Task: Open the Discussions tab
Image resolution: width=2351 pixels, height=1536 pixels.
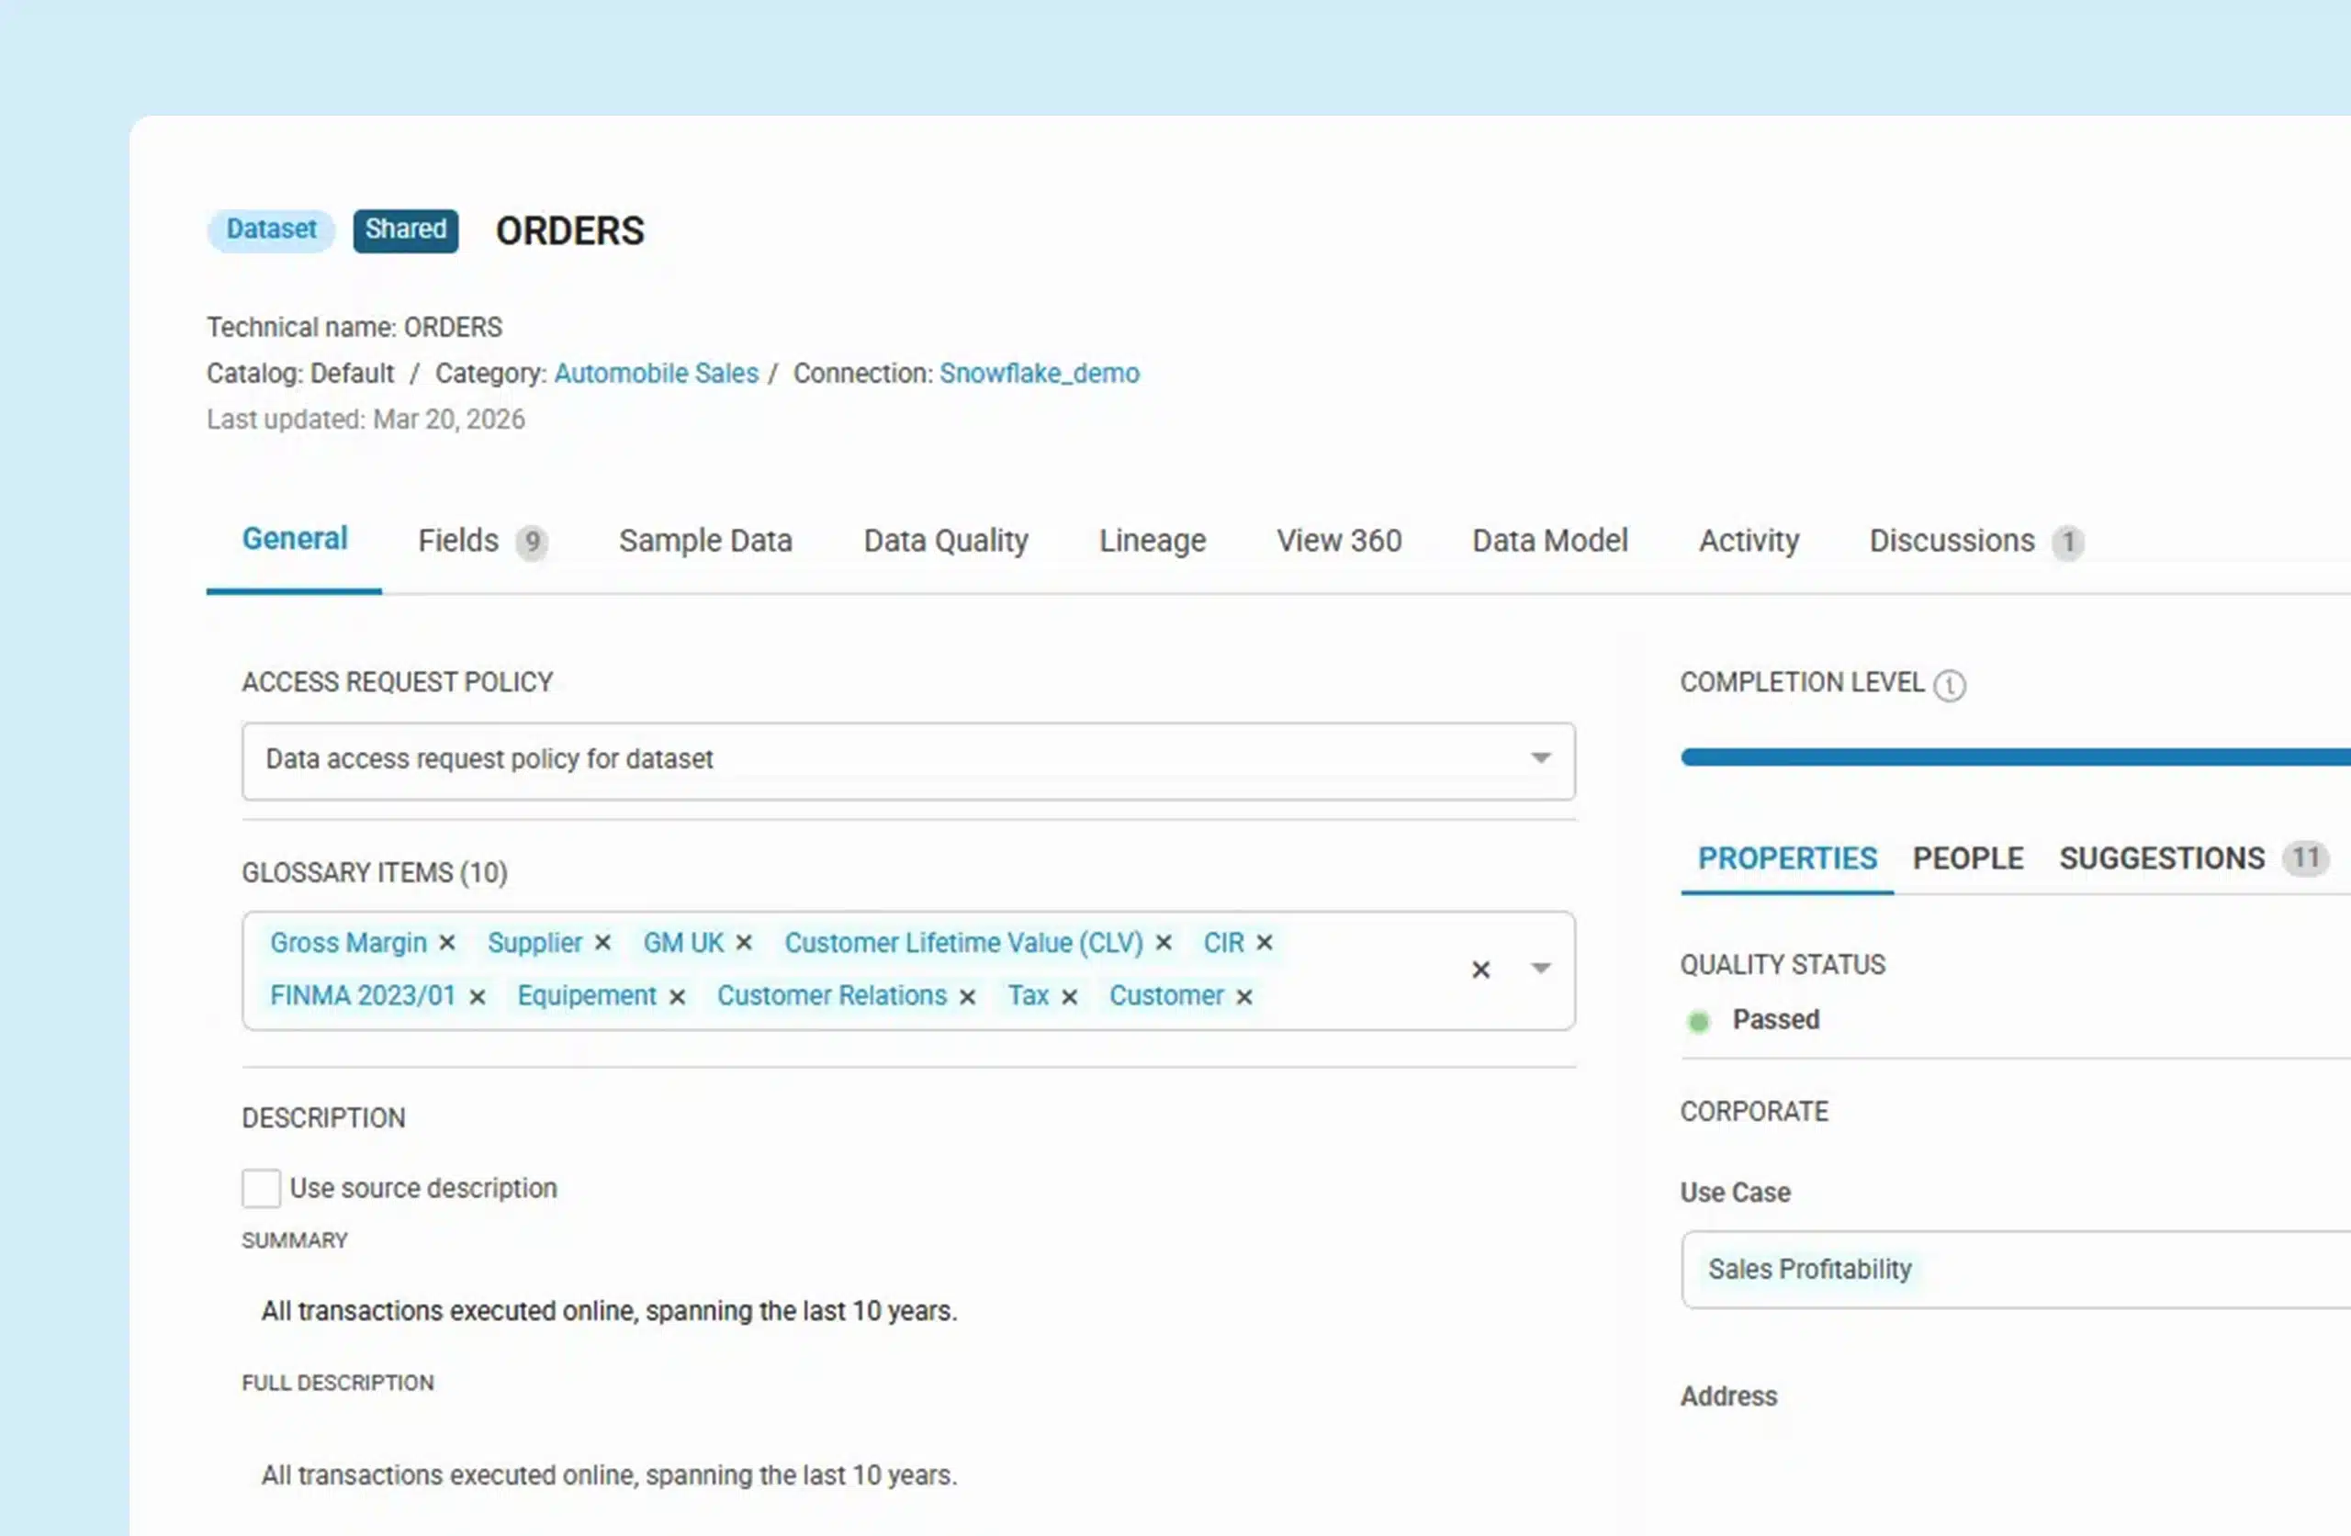Action: [x=1976, y=542]
